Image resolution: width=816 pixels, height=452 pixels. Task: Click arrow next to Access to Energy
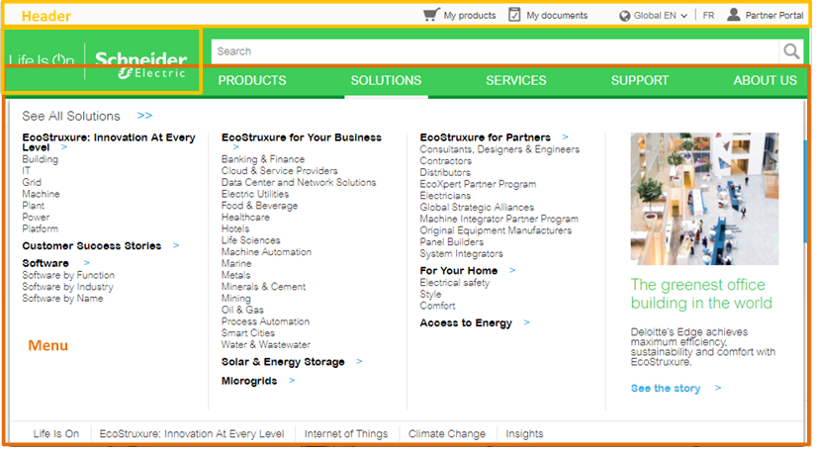[x=526, y=322]
